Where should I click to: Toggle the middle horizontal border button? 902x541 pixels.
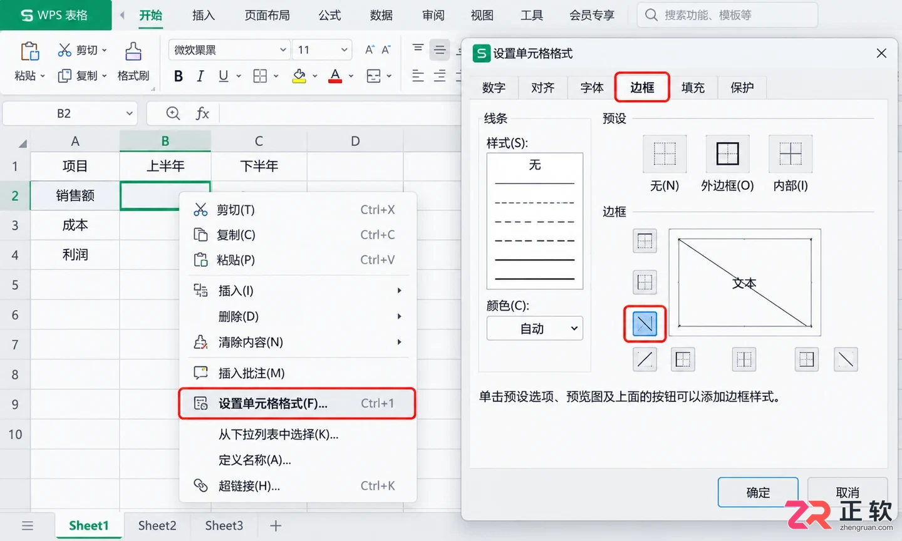[645, 282]
